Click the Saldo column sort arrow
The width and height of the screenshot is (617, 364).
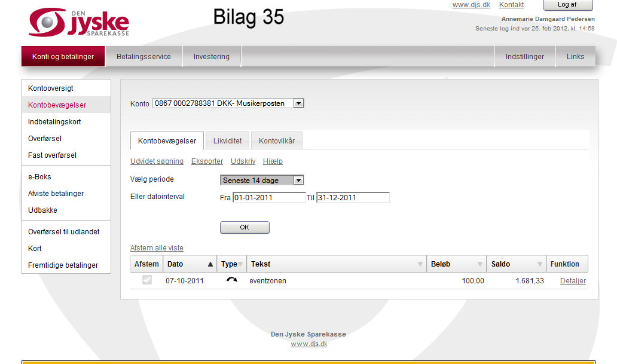click(x=540, y=264)
